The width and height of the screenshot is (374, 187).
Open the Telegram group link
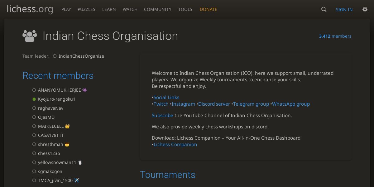251,104
